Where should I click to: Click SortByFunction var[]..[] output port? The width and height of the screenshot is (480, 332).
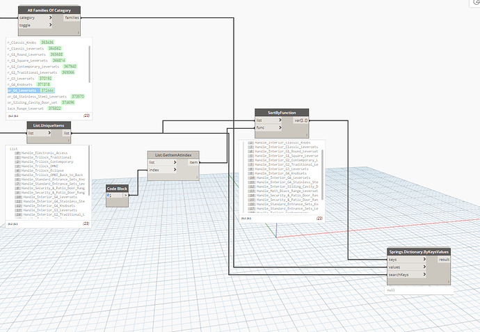[301, 120]
